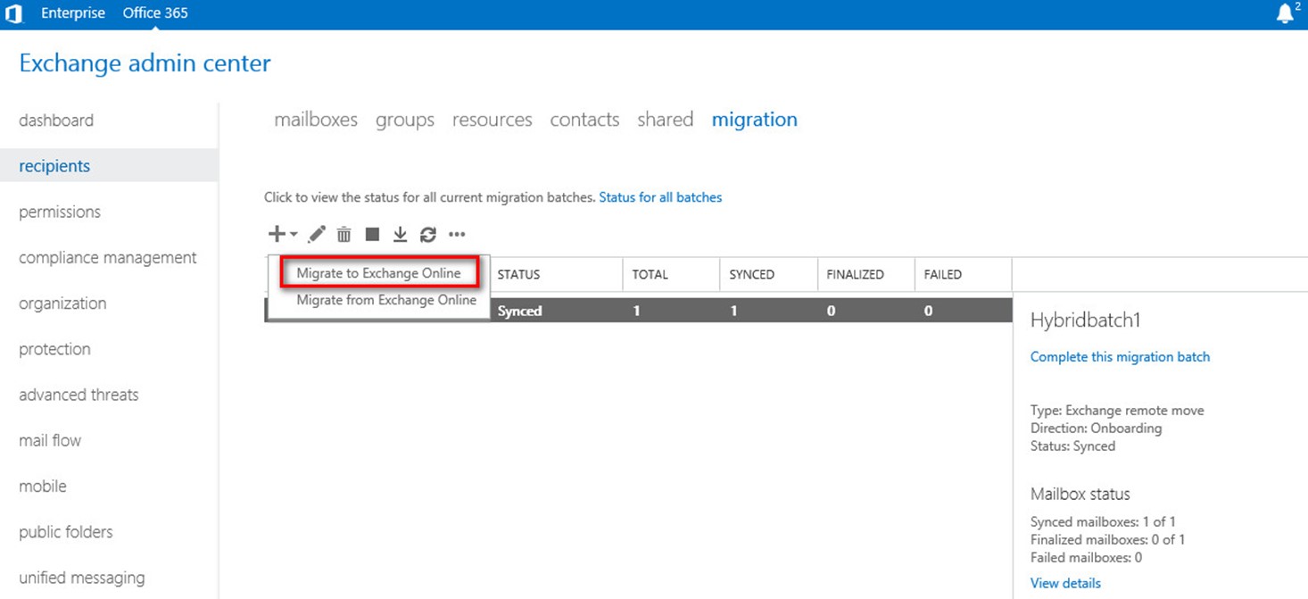Open compliance management section
1308x599 pixels.
[x=108, y=257]
